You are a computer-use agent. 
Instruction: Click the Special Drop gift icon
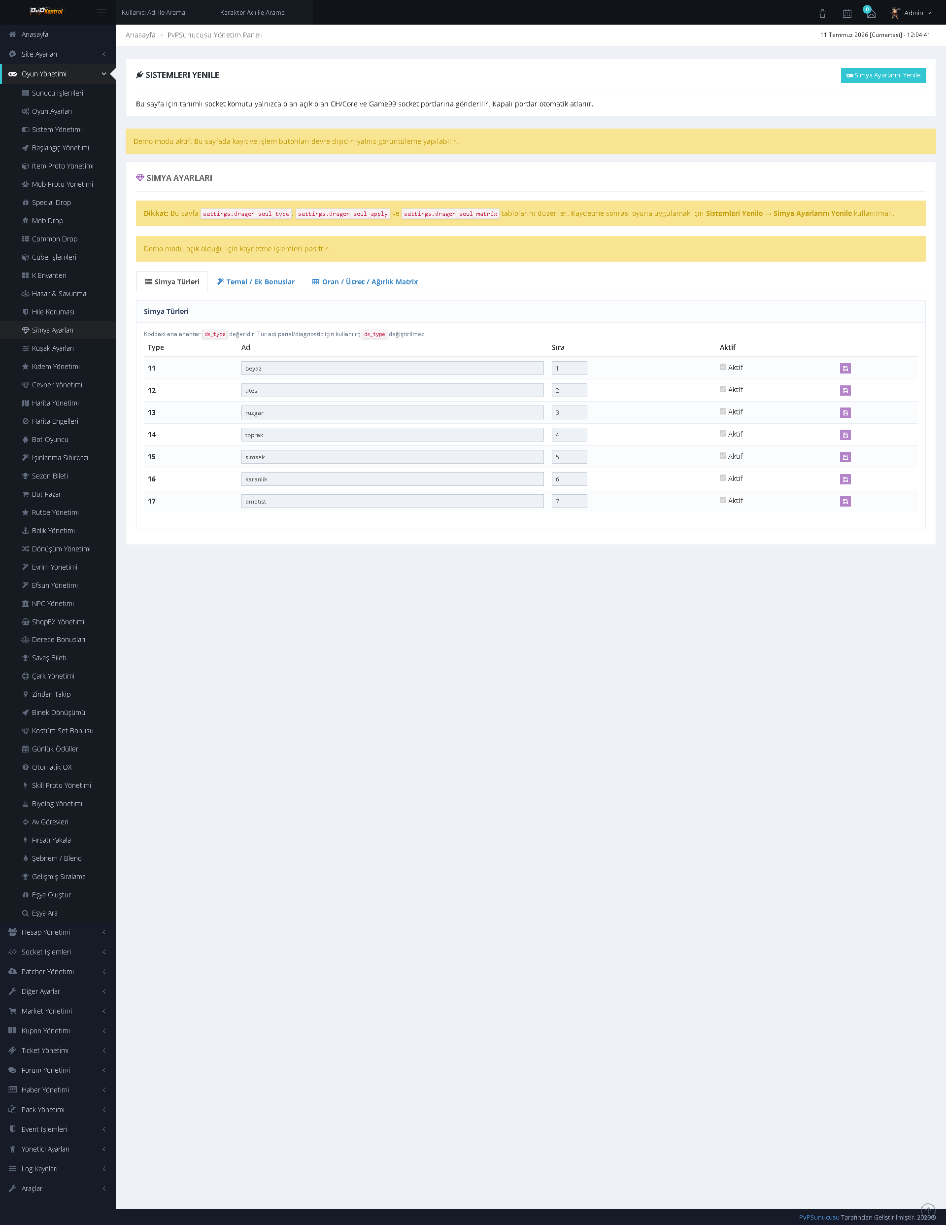25,203
